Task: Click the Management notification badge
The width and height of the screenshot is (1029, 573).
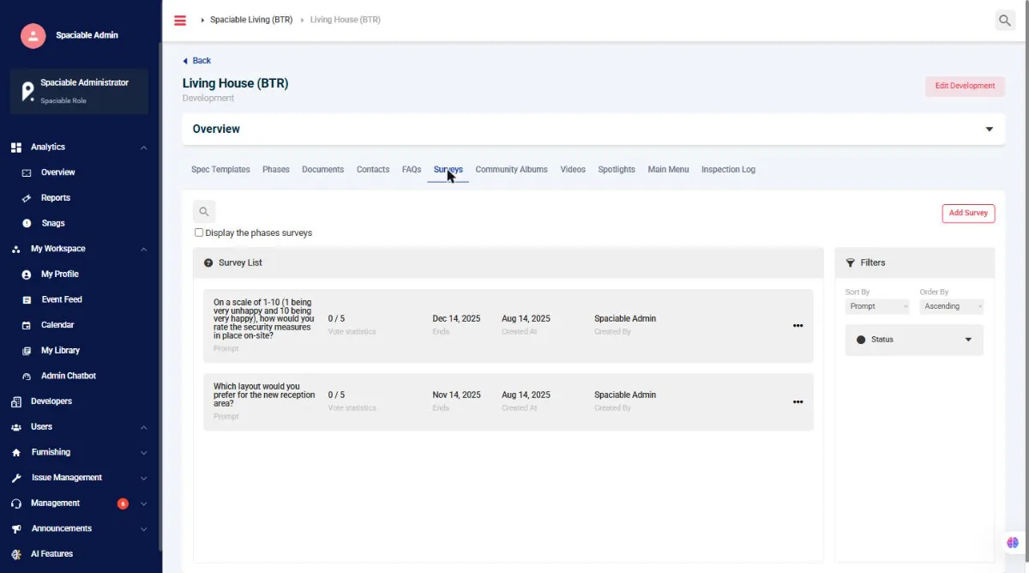Action: pos(123,504)
